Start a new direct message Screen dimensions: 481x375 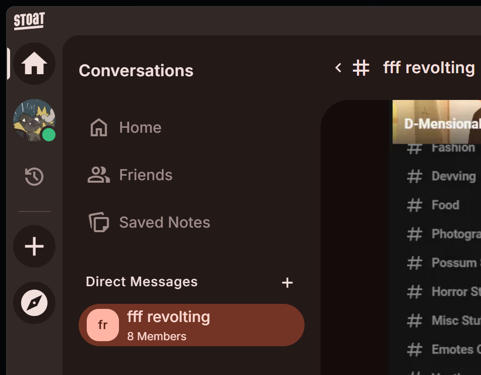[287, 283]
